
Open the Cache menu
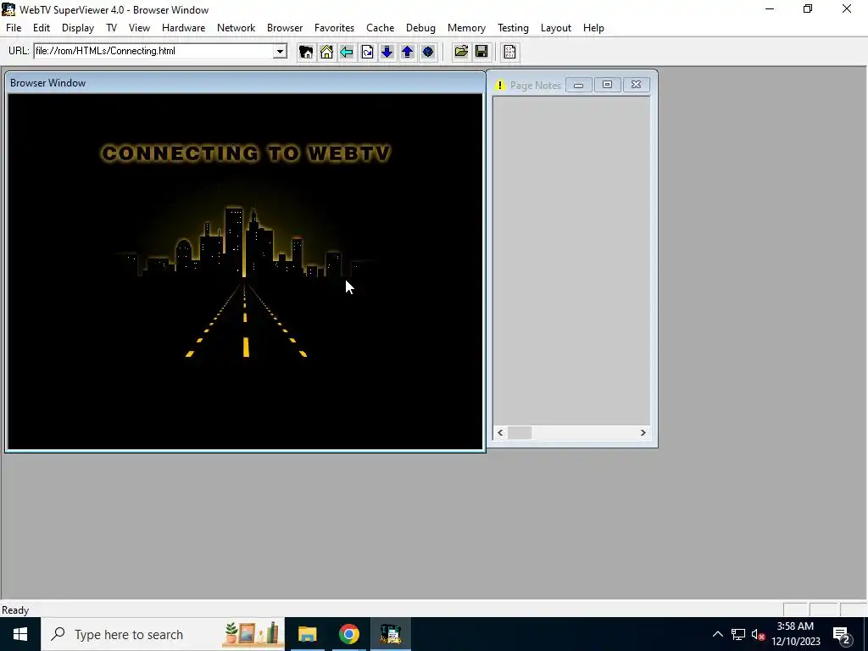pyautogui.click(x=381, y=28)
